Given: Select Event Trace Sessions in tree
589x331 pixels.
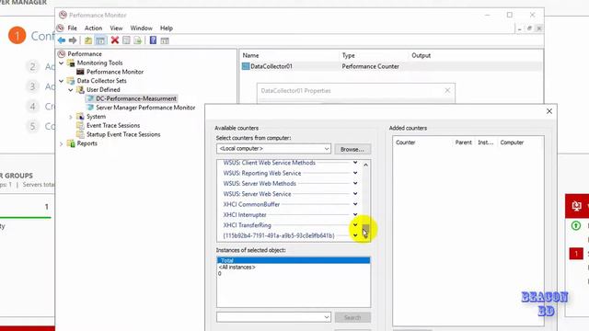Looking at the screenshot, I should pos(113,125).
